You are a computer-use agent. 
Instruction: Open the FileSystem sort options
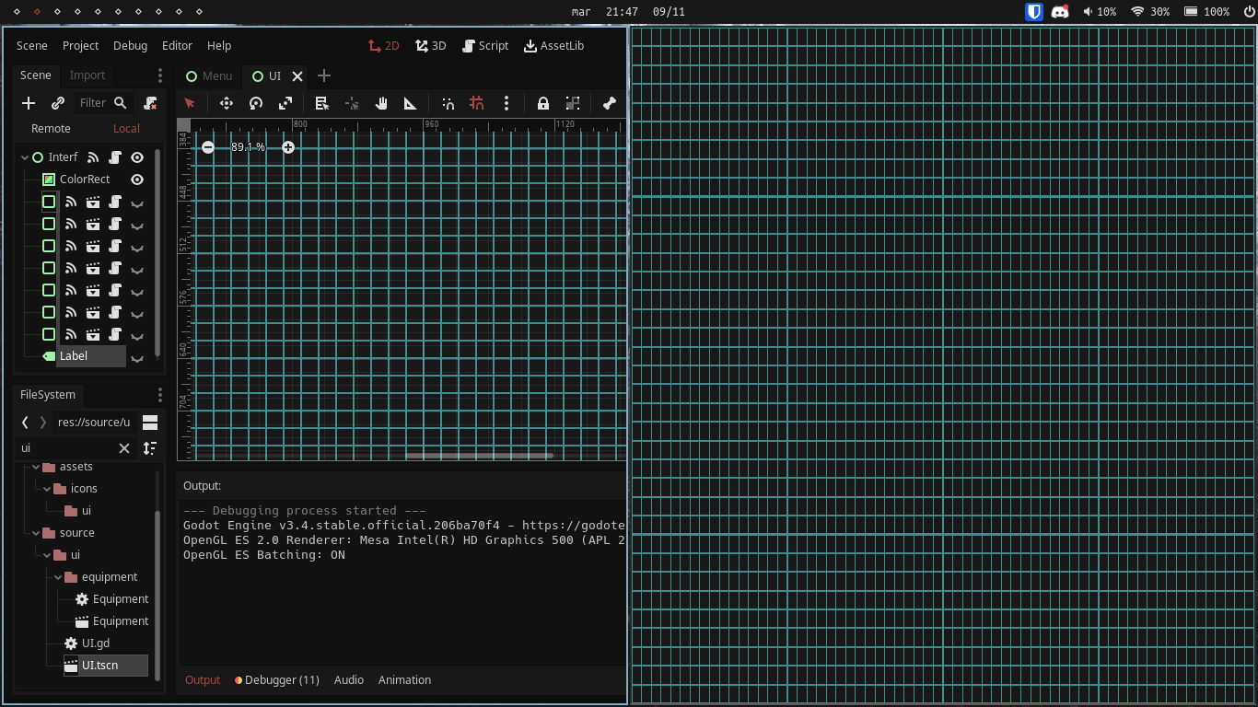click(150, 448)
